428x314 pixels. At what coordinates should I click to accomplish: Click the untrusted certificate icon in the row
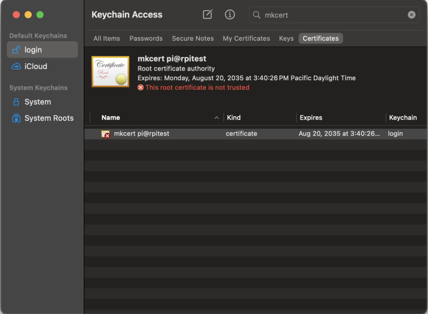pyautogui.click(x=105, y=134)
